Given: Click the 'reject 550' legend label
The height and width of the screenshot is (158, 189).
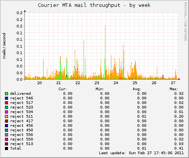Looking at the screenshot, I should pos(21,139).
